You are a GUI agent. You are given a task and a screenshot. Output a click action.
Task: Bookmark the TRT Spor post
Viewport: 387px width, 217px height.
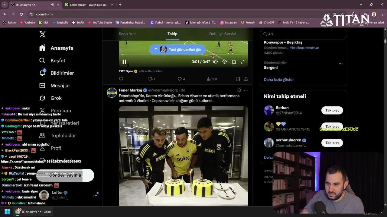pos(238,79)
